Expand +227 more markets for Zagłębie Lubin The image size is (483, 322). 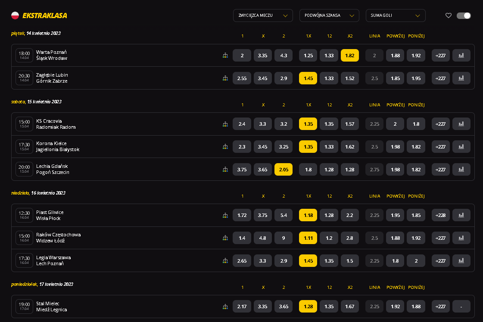point(440,78)
